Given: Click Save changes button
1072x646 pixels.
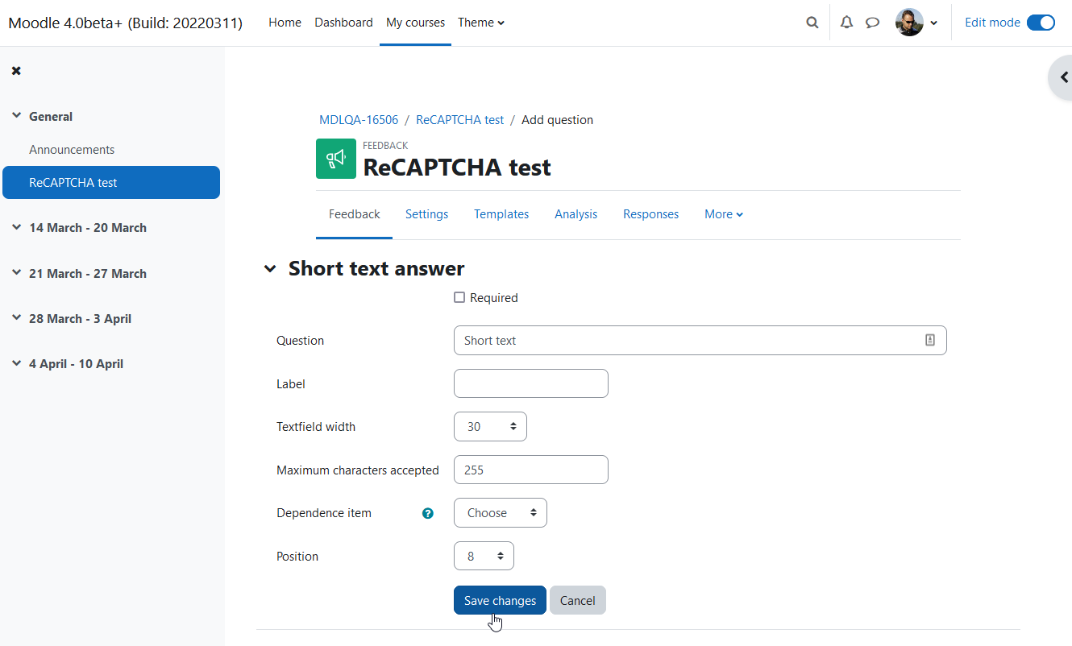Looking at the screenshot, I should point(500,600).
